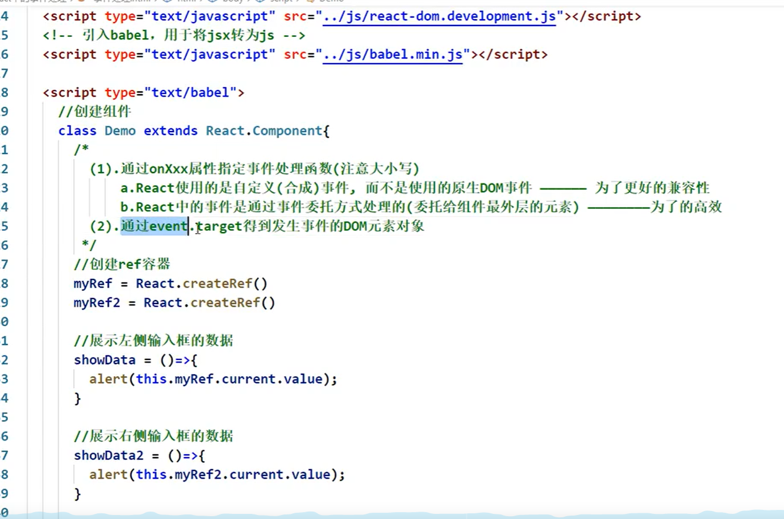The width and height of the screenshot is (784, 519).
Task: Click the '//展示左侧输入框的数据' comment
Action: pyautogui.click(x=153, y=341)
